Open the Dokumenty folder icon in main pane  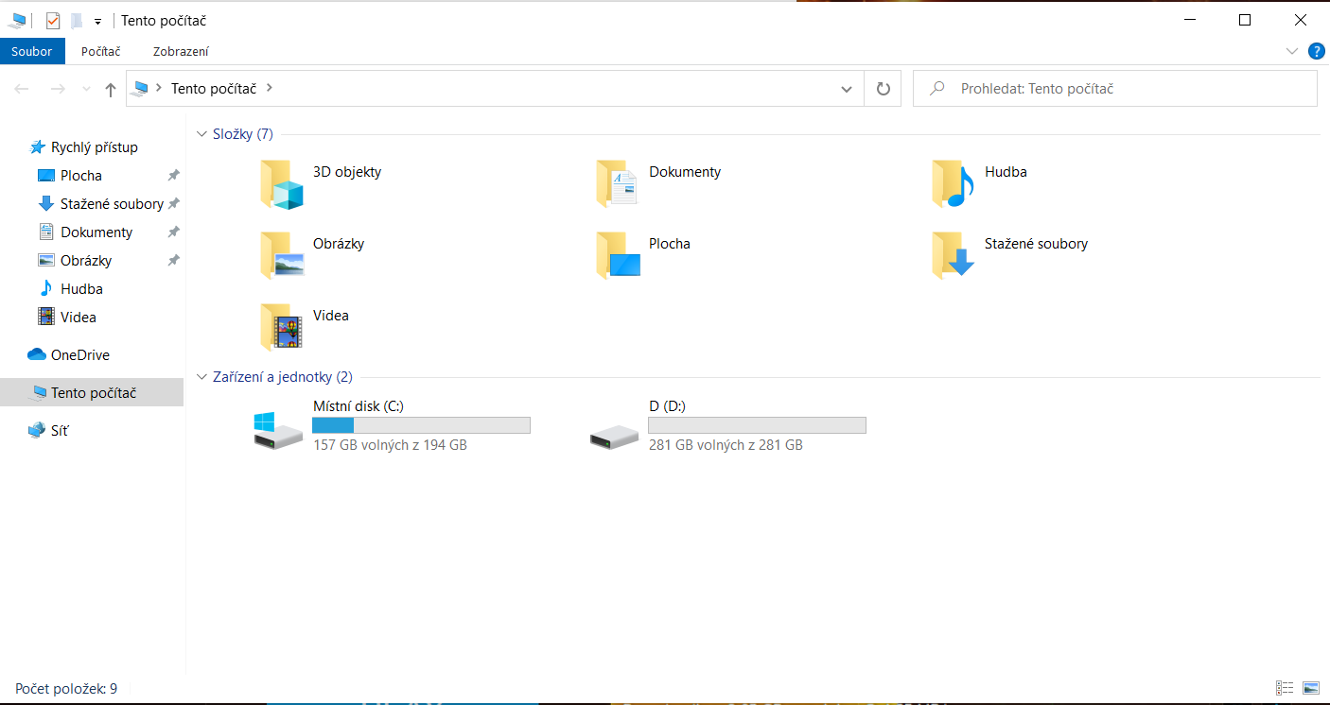[x=618, y=183]
